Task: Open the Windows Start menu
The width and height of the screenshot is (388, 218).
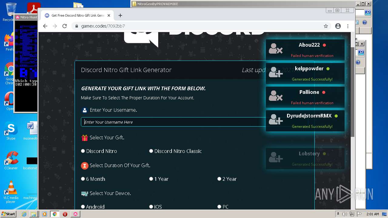Action: pyautogui.click(x=8, y=214)
